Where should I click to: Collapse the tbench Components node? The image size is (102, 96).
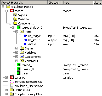click(10, 23)
